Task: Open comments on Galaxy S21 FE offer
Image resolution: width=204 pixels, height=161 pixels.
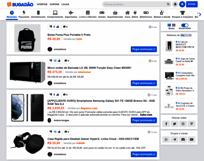Action: (x=65, y=95)
